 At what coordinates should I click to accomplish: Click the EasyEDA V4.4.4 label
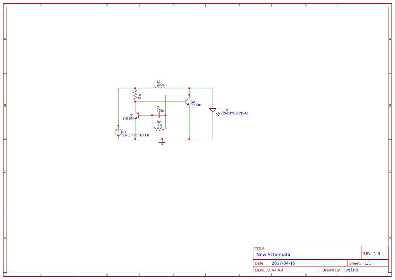[269, 270]
